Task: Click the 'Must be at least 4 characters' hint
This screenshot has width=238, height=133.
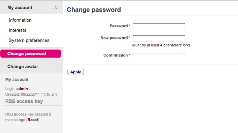Action: 161,45
